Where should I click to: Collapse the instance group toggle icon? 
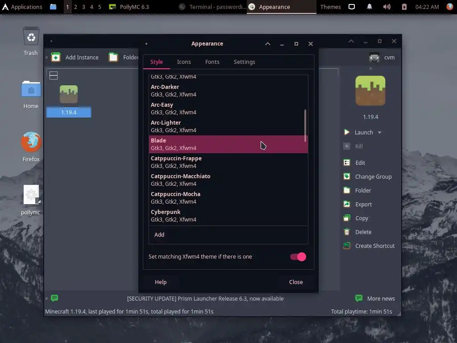point(54,75)
